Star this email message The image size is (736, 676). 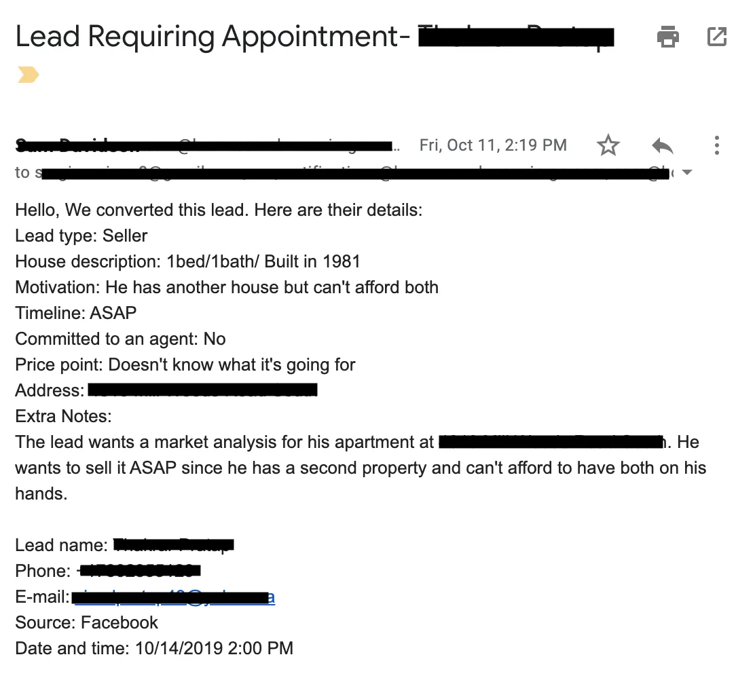608,145
